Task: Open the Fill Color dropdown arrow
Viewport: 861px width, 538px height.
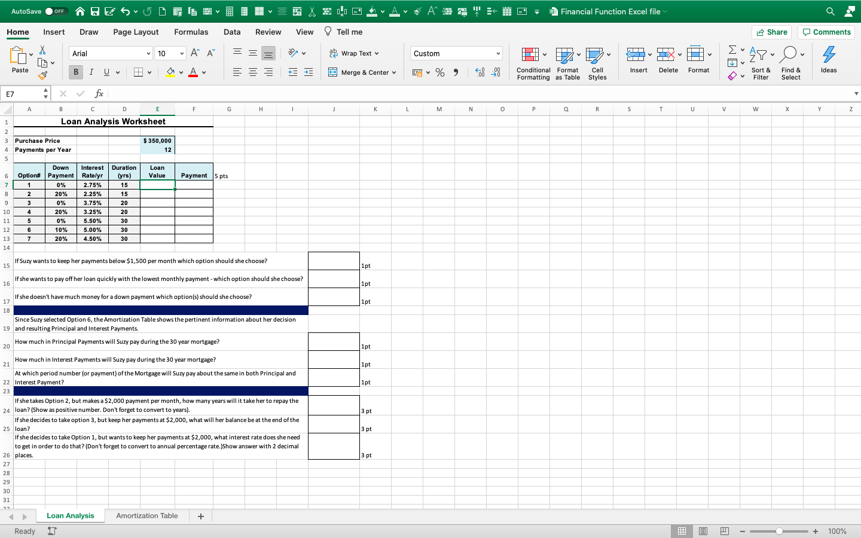Action: click(x=181, y=72)
